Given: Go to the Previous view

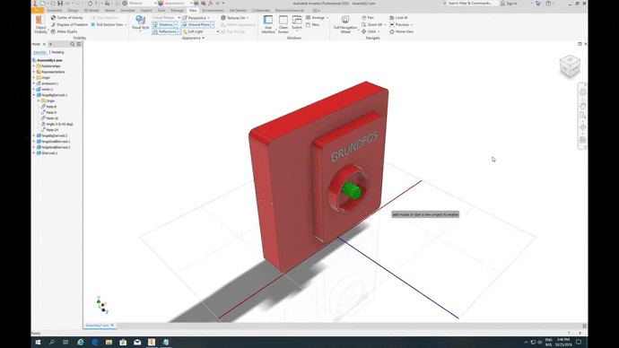Looking at the screenshot, I should [x=399, y=24].
